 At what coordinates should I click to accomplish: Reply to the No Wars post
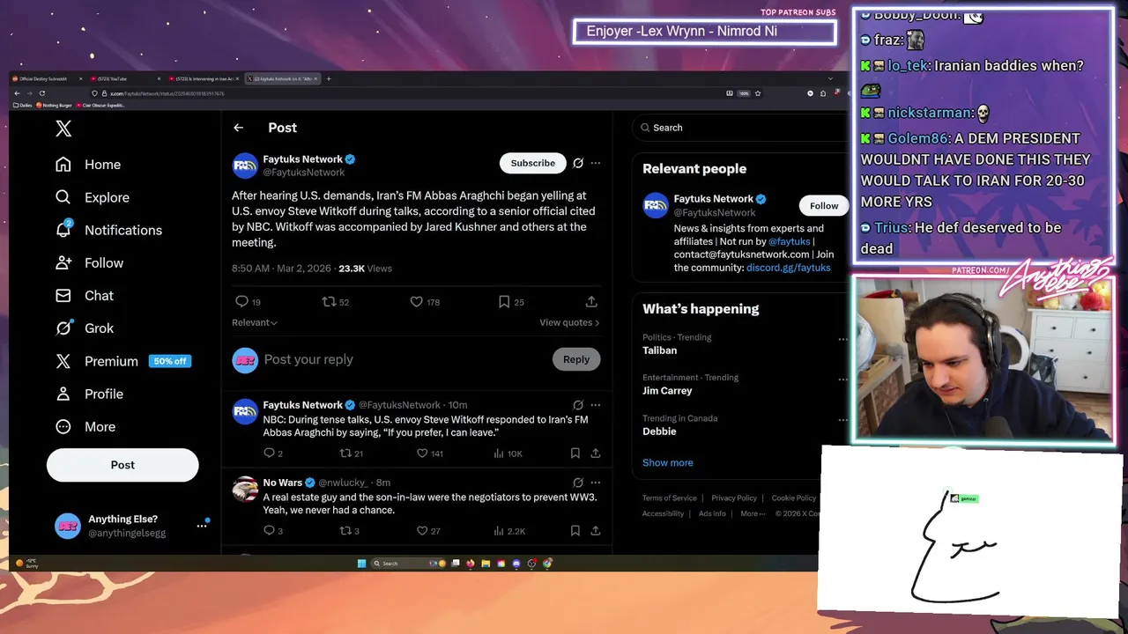[273, 531]
